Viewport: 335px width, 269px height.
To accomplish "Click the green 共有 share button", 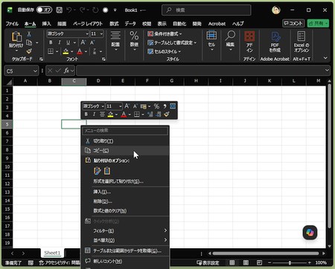I will pos(318,24).
